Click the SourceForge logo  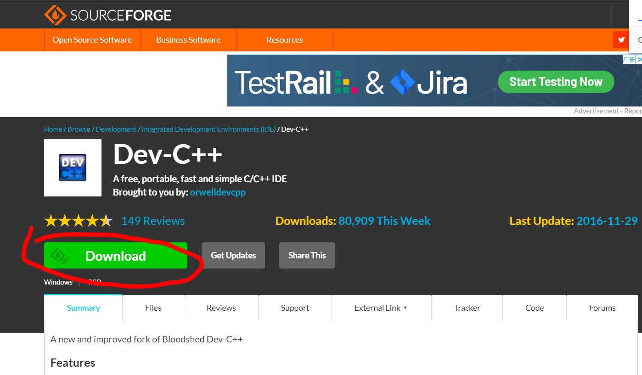click(107, 15)
